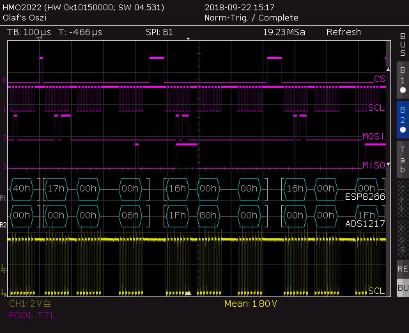Select the magenta SCL logic channel label
Viewport: 409px width, 333px height.
point(376,108)
